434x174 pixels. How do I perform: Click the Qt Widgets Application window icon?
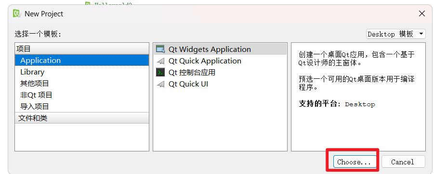tap(160, 49)
